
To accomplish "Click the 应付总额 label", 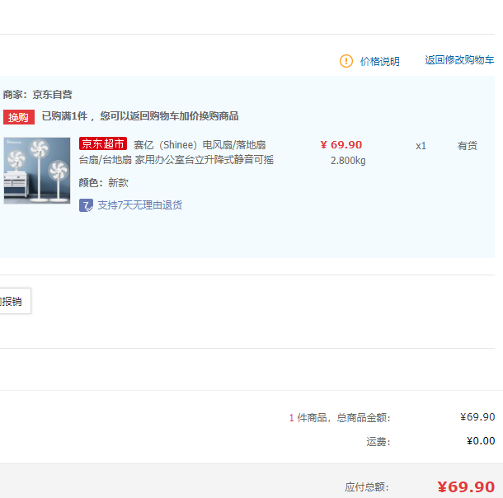I will [x=367, y=487].
